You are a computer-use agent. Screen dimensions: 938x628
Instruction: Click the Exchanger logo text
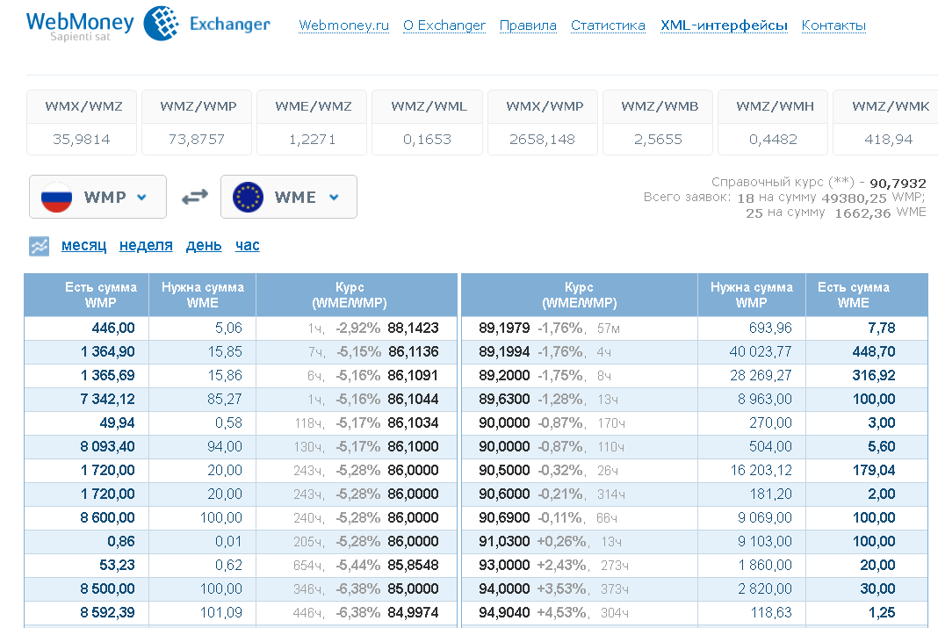(230, 24)
